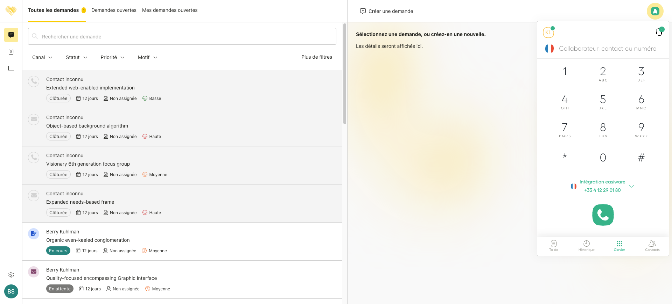Open the To-do tab in the dialer
This screenshot has height=304, width=672.
click(553, 245)
